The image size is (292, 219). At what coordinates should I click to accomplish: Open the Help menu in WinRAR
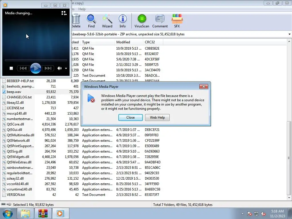coord(82,9)
